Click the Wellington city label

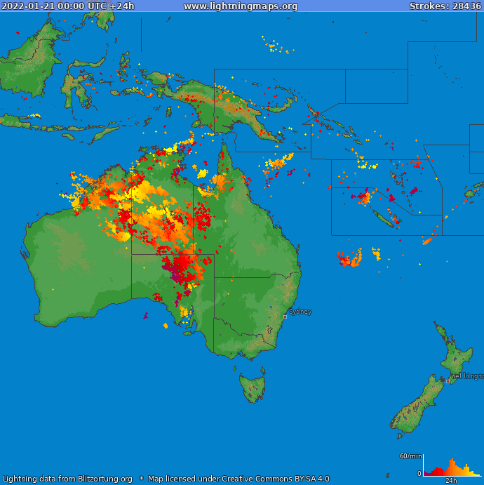[x=466, y=376]
